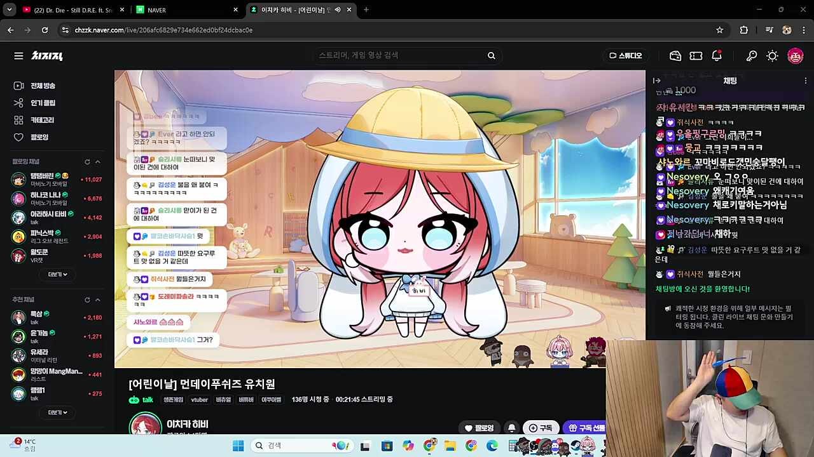Collapse the 팔로잉 채널 section
This screenshot has width=814, height=457.
click(97, 162)
